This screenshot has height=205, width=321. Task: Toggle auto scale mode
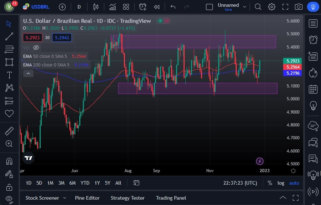(294, 183)
